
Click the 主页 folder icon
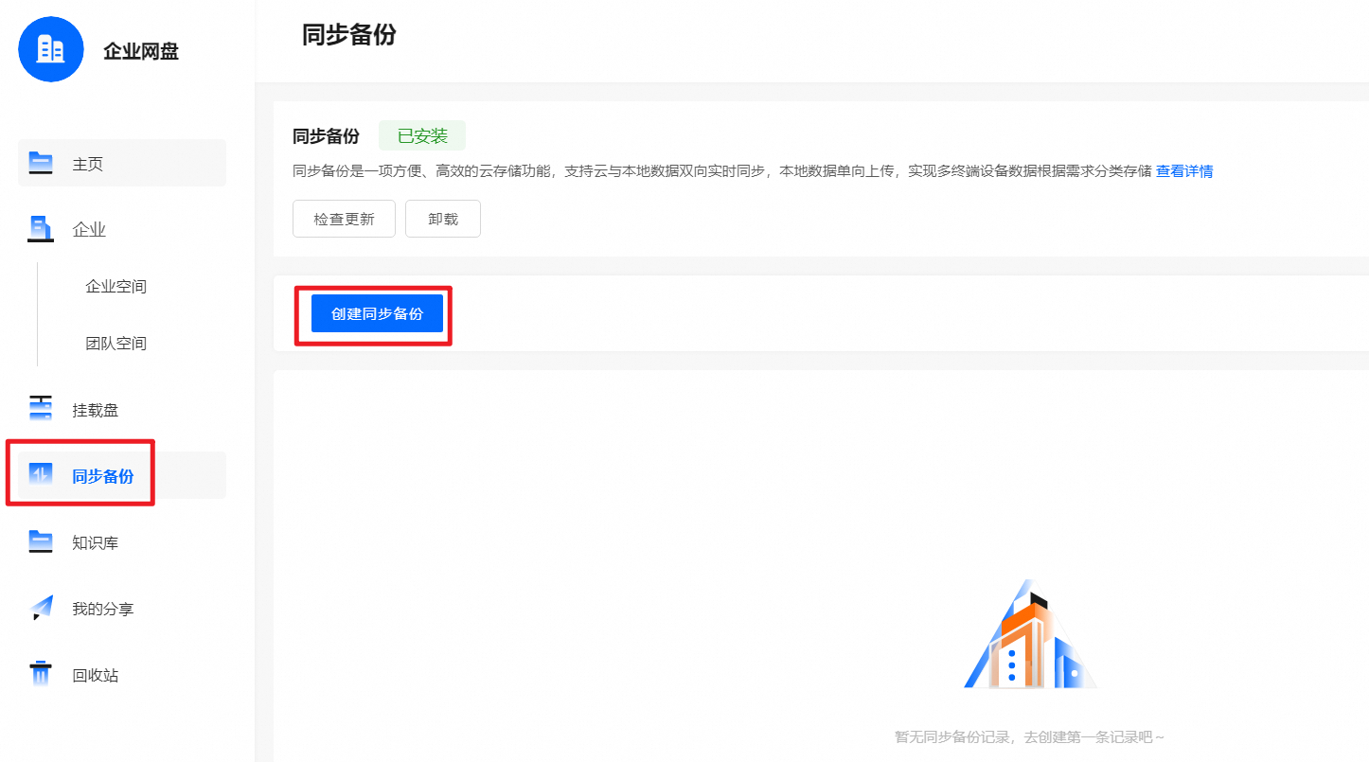pyautogui.click(x=41, y=163)
